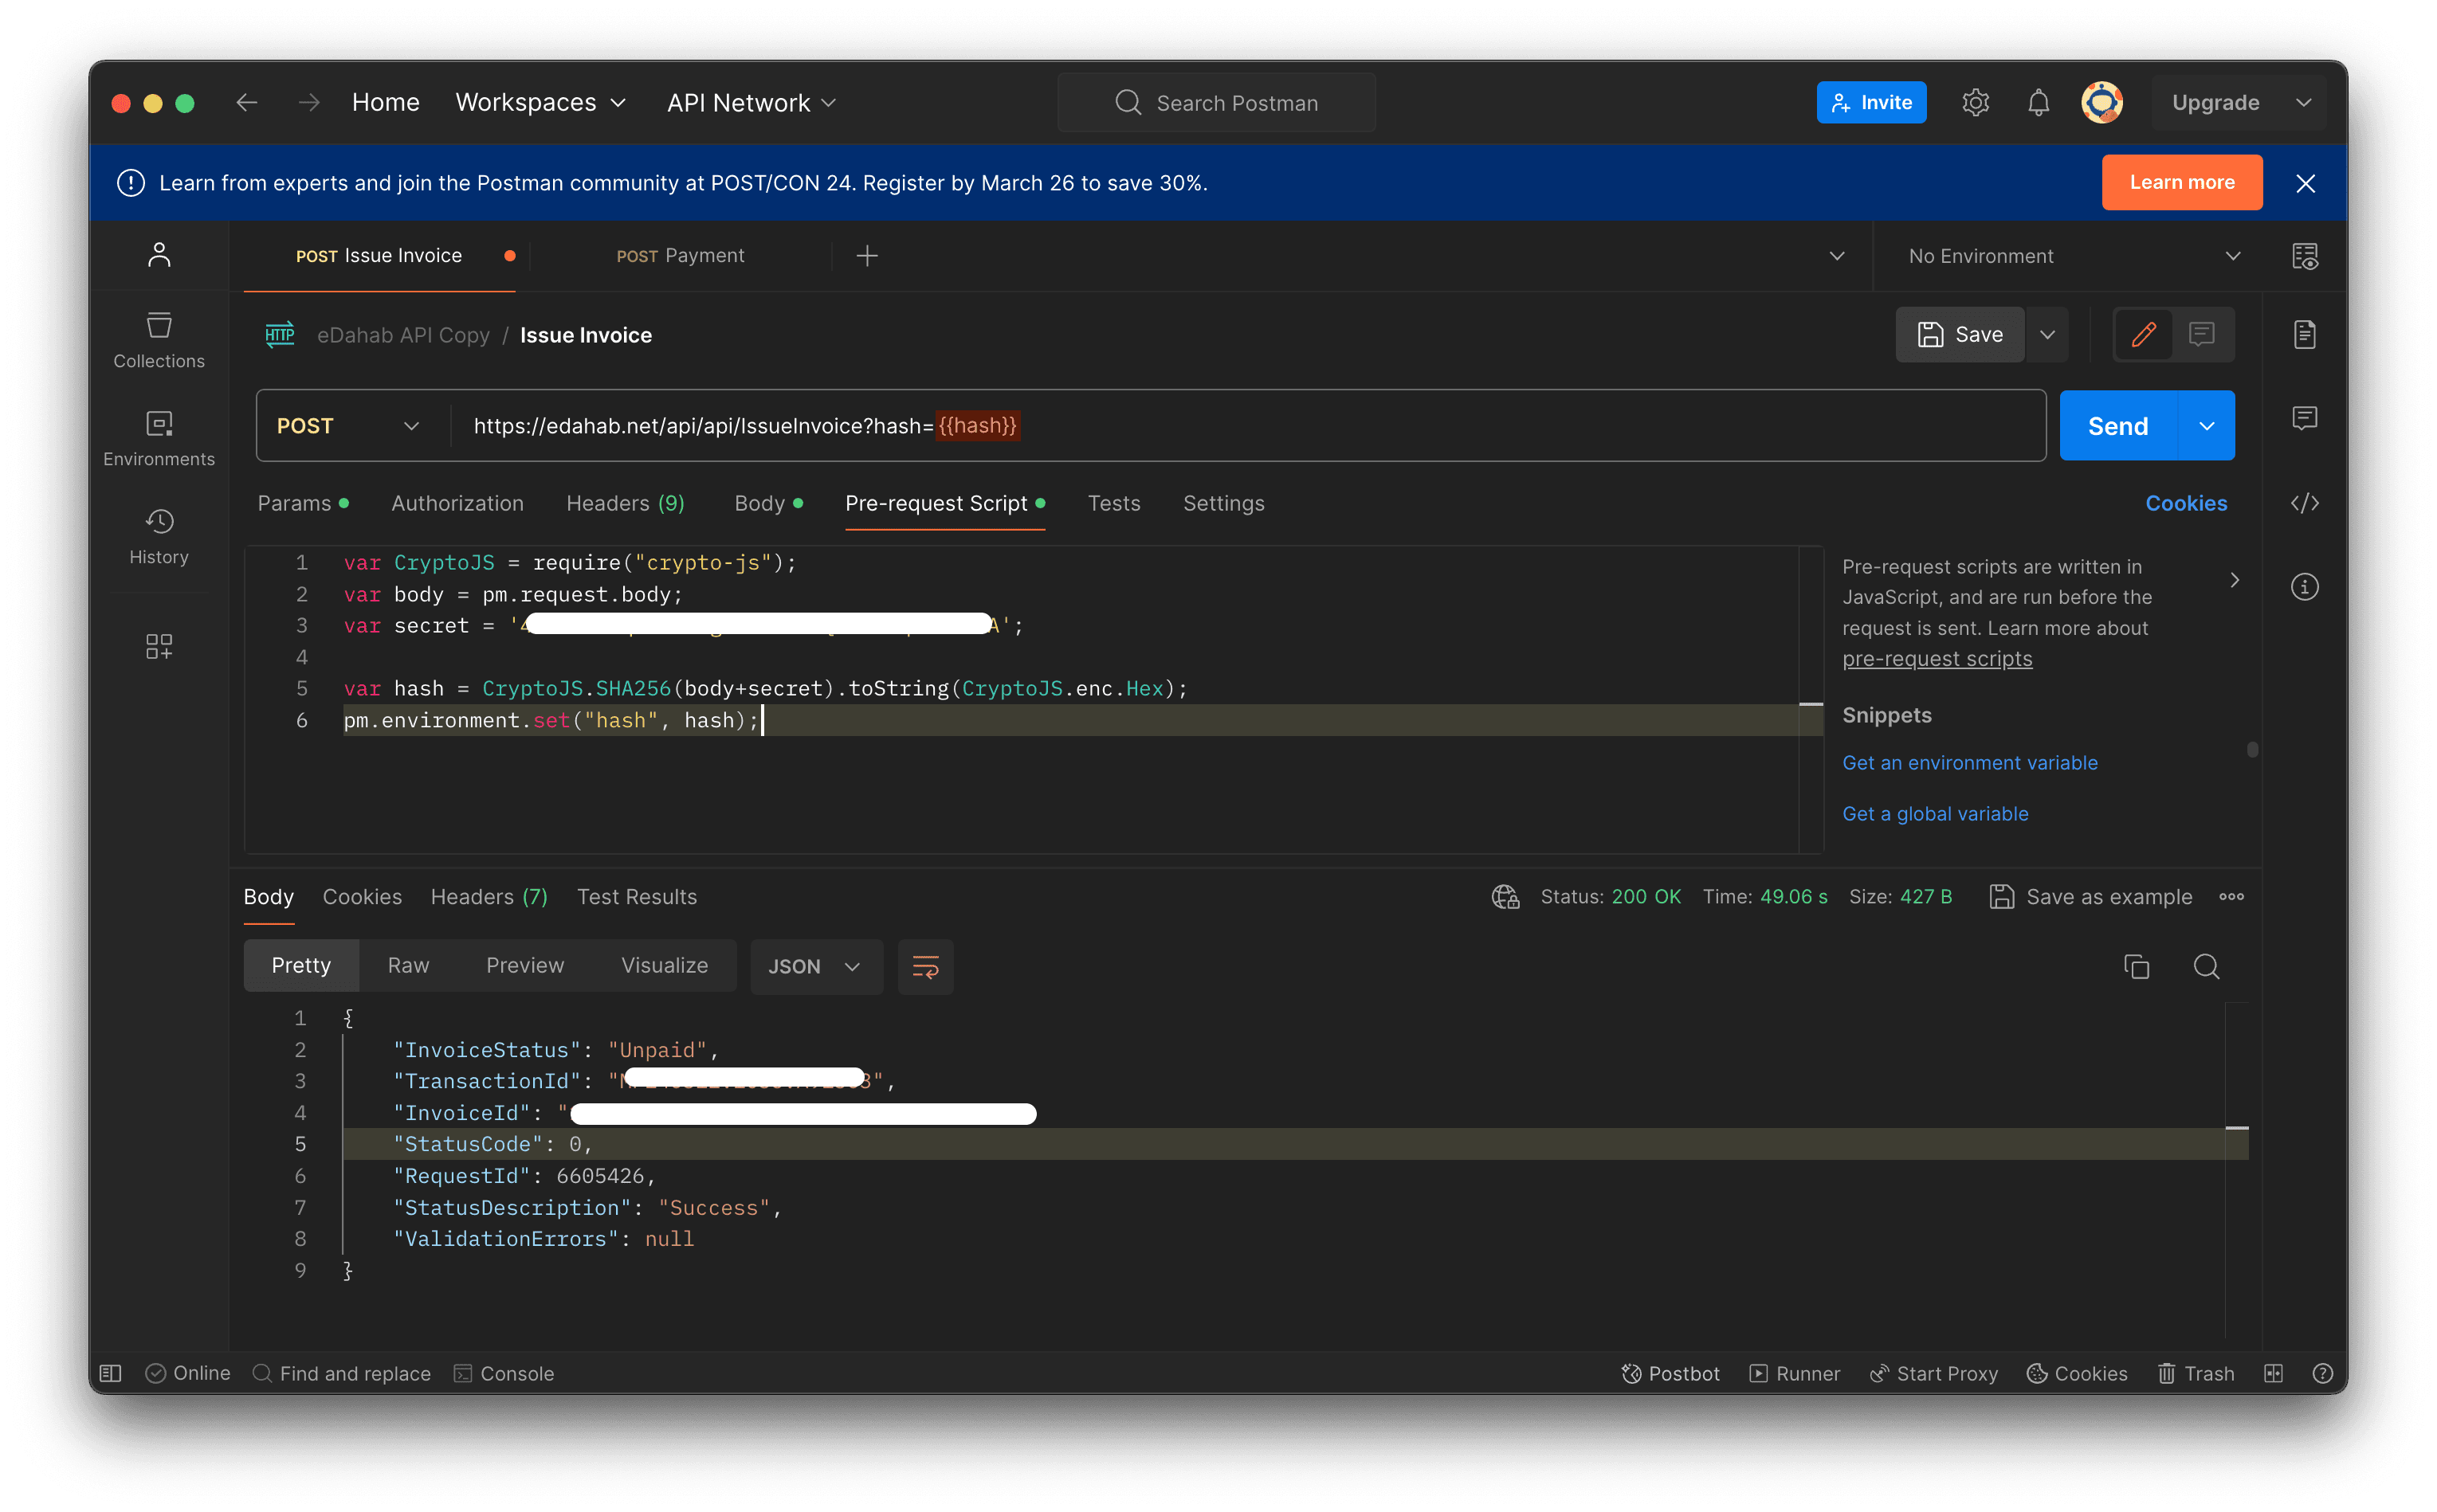Open the configure sidebar apps icon

click(159, 646)
